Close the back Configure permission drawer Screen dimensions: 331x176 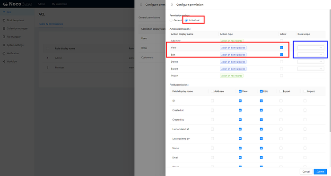(141, 5)
